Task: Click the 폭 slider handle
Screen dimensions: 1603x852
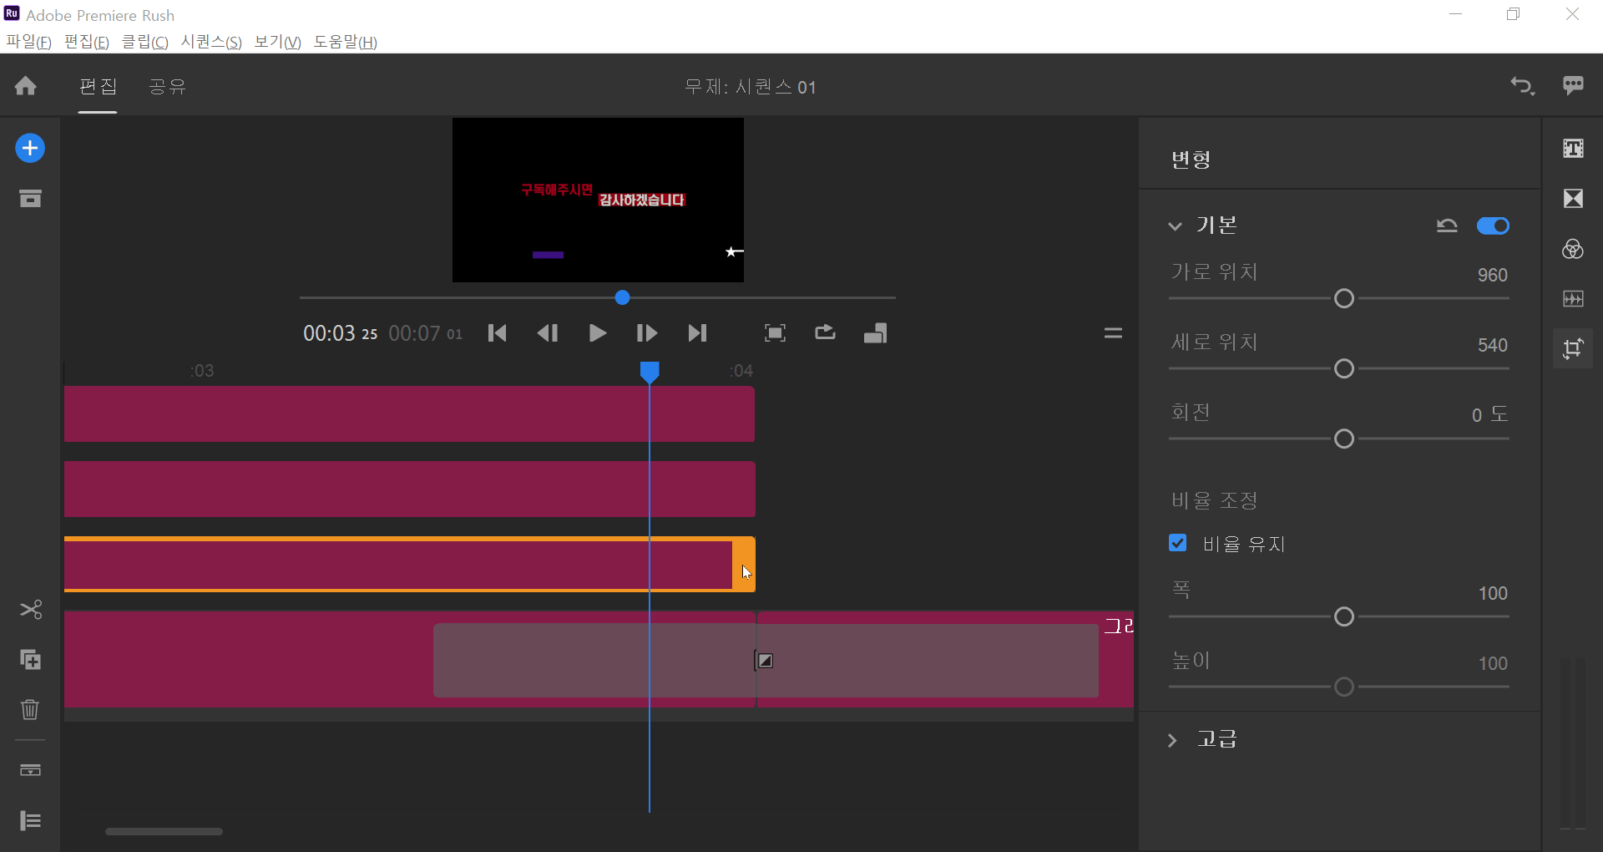Action: coord(1344,616)
